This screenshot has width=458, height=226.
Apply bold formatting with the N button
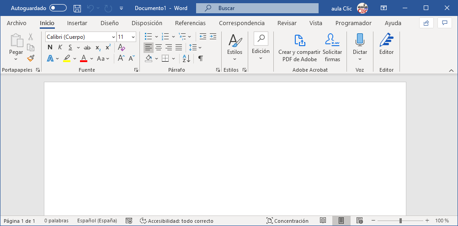(x=50, y=47)
